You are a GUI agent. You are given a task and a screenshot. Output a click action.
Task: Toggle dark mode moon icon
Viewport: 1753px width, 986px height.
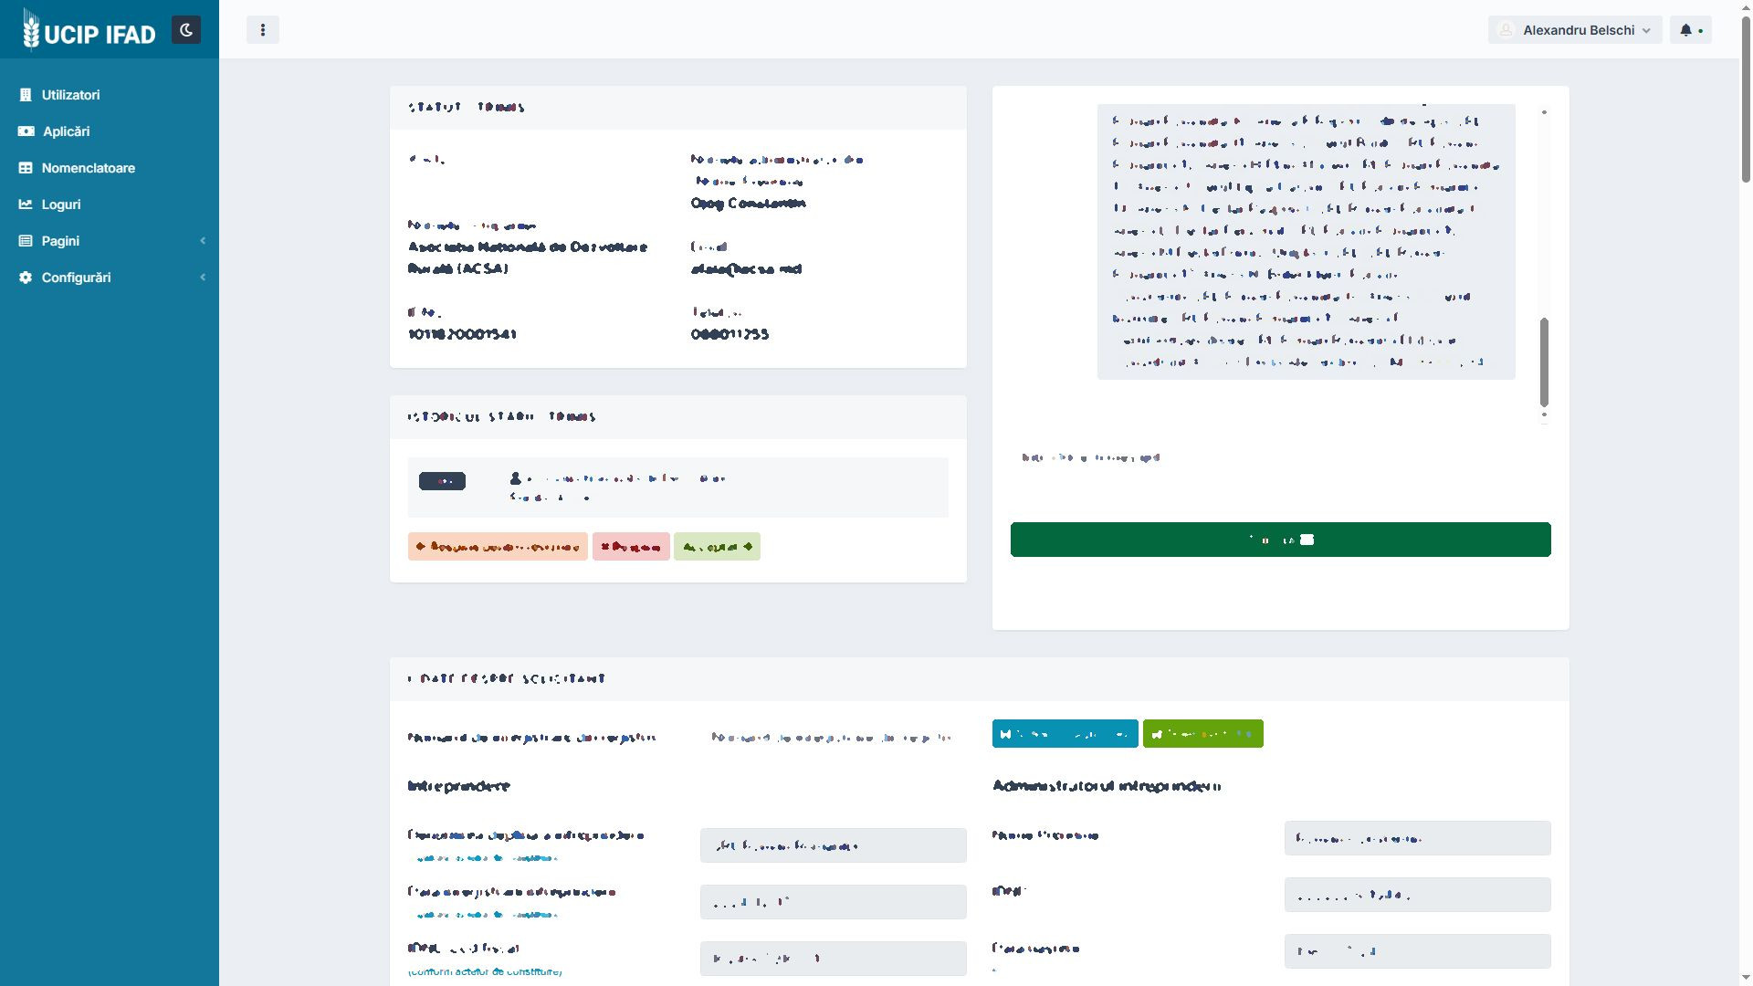186,30
